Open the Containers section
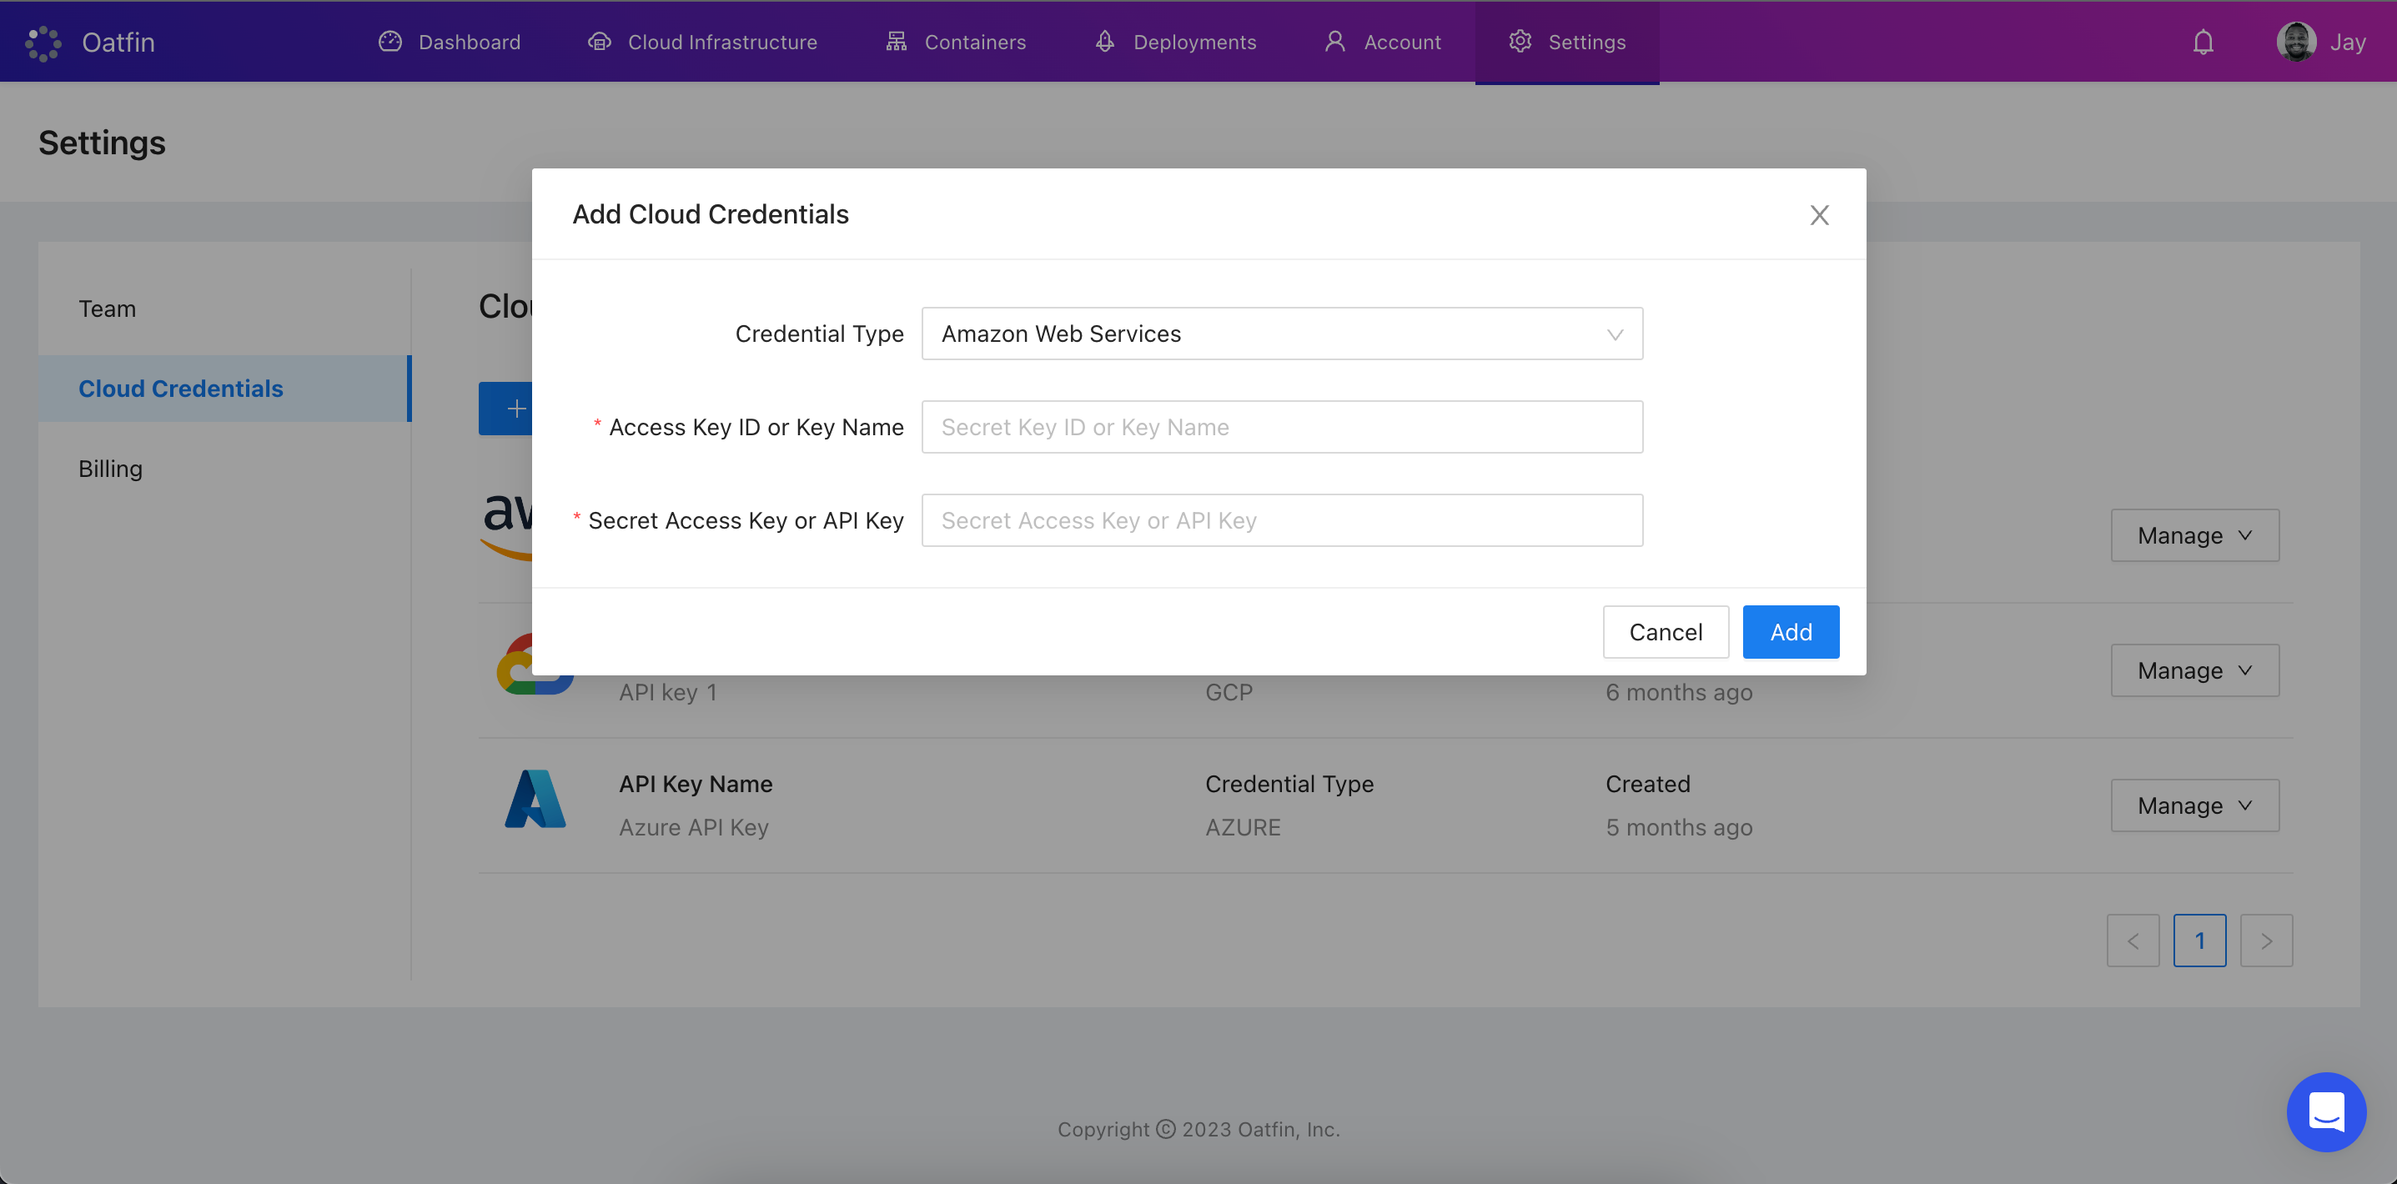The image size is (2397, 1184). coord(955,42)
